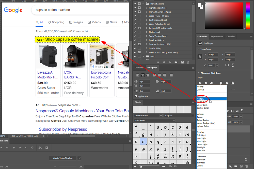The height and width of the screenshot is (169, 254).
Task: Collapse the Default Actions set
Action: pyautogui.click(x=143, y=4)
